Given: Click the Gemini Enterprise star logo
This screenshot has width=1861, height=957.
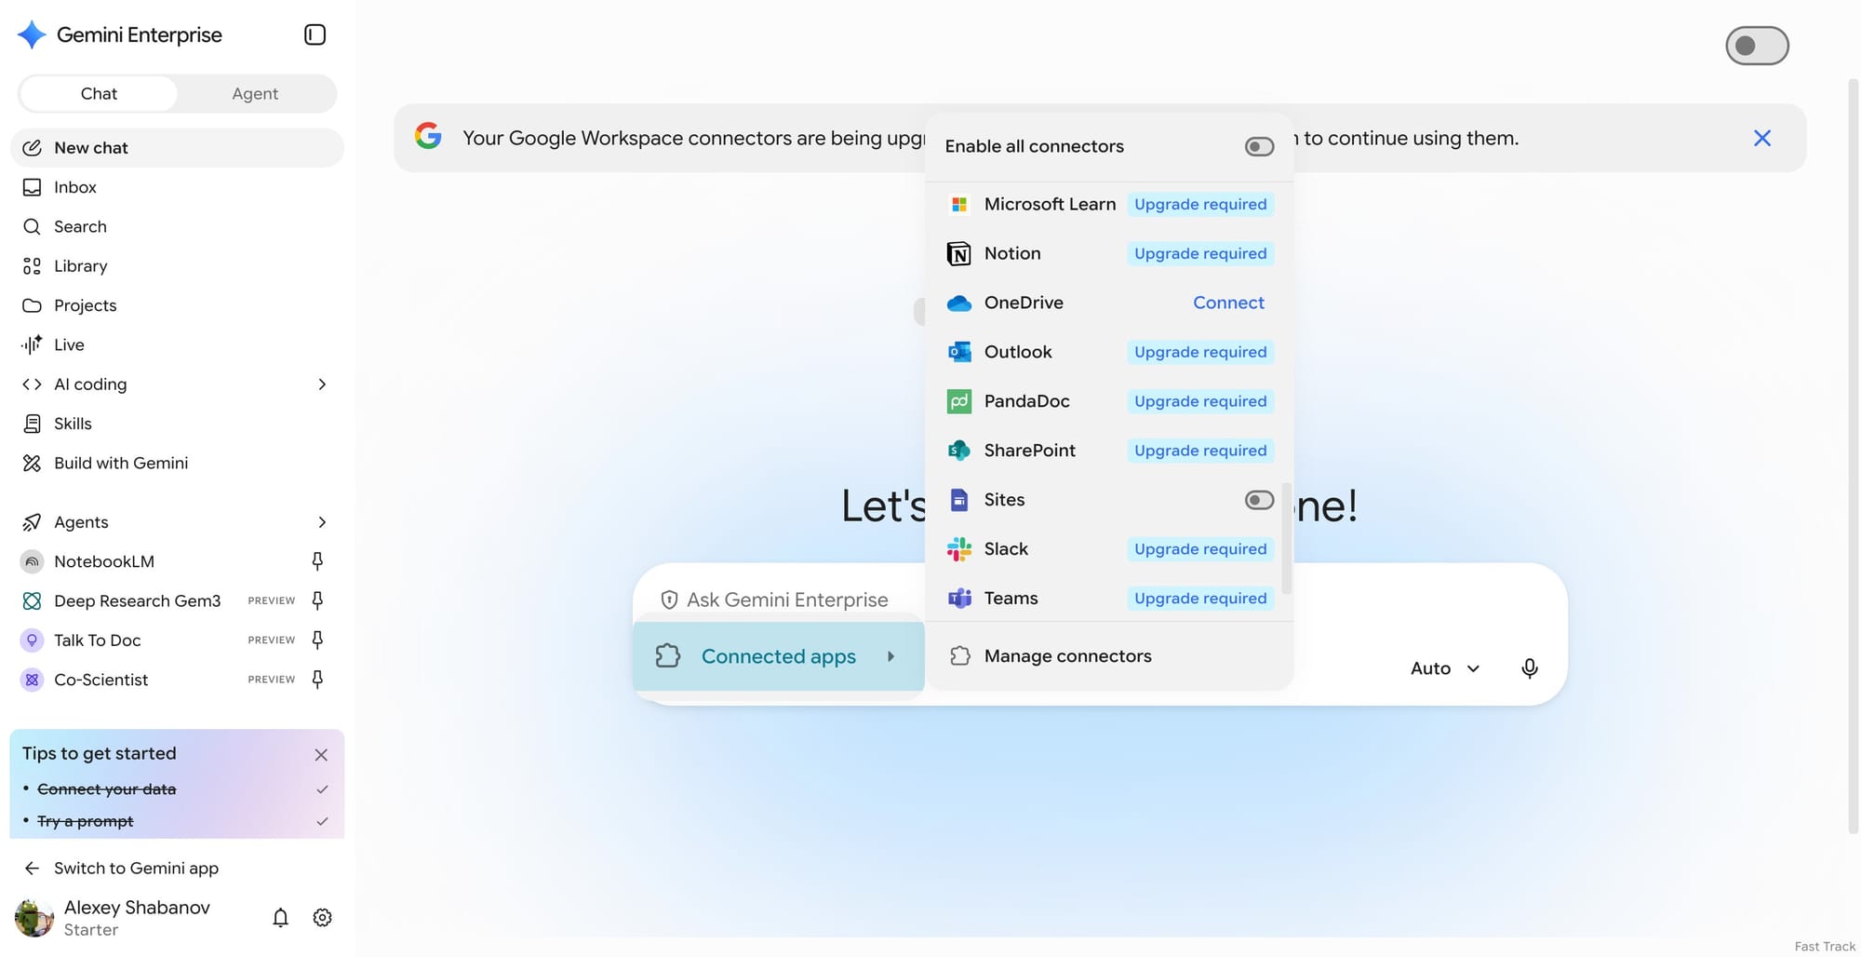Looking at the screenshot, I should point(32,34).
